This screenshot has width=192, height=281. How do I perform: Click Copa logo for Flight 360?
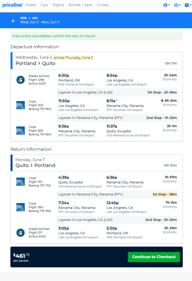[x=20, y=207]
